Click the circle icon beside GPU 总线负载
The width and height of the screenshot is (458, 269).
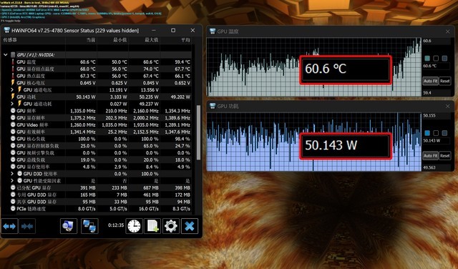pos(13,160)
